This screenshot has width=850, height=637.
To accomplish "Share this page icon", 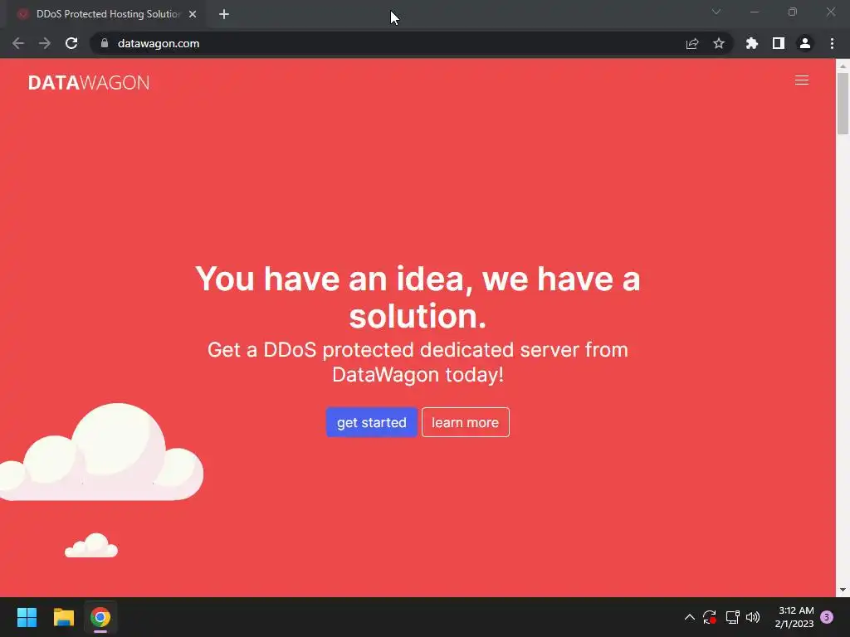I will pos(692,43).
